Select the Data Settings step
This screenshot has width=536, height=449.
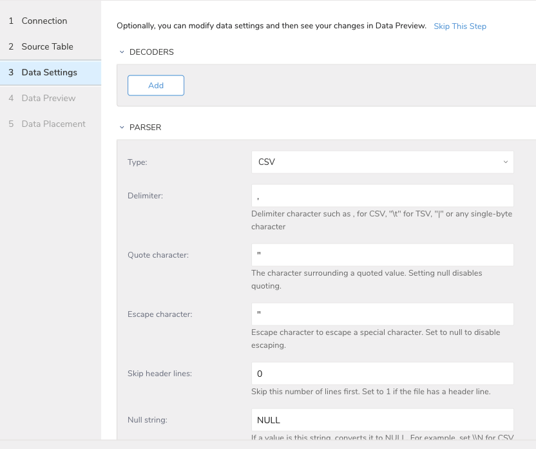point(49,72)
